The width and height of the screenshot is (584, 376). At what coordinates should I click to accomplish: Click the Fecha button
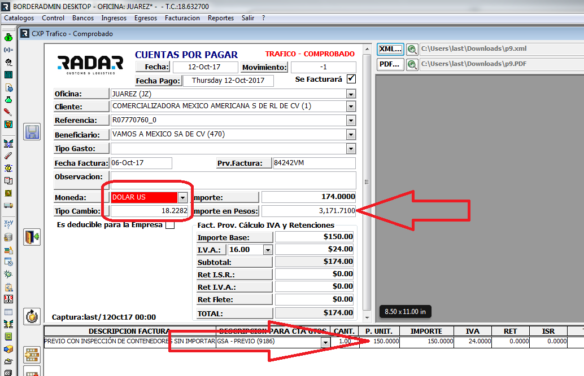click(152, 67)
